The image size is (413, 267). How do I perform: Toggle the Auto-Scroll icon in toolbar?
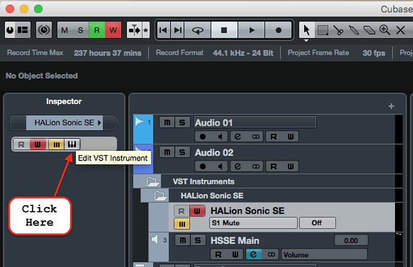click(135, 31)
